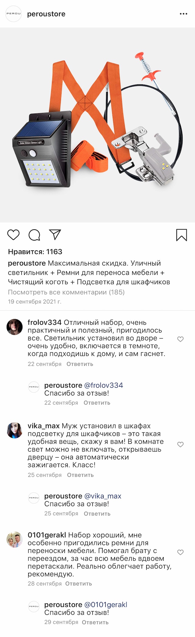Like vika_max's comment
This screenshot has height=637, width=195.
[180, 445]
